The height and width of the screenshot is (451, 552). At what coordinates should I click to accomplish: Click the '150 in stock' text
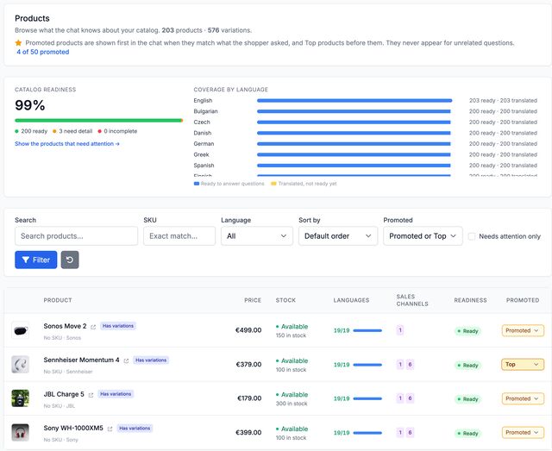point(291,335)
